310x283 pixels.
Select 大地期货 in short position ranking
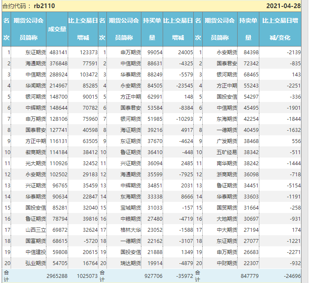pos(227,219)
